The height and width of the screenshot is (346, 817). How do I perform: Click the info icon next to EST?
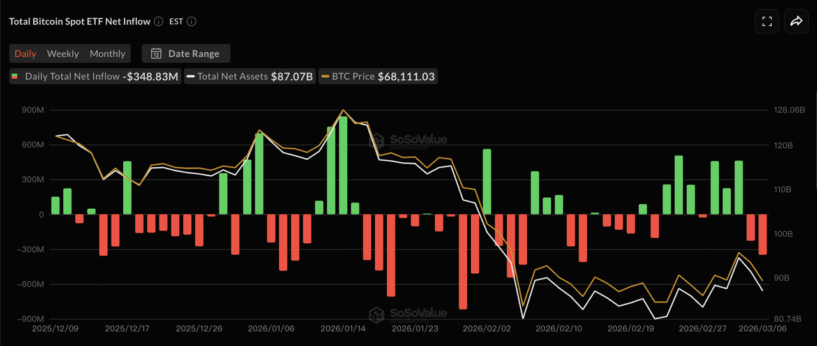[191, 21]
